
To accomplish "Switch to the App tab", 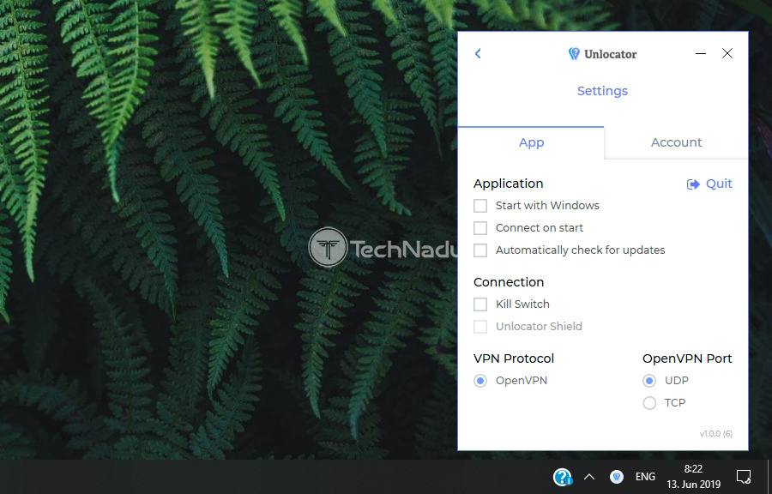I will (531, 142).
